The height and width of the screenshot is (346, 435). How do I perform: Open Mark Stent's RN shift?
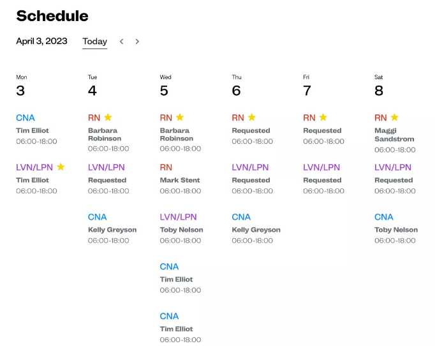click(x=180, y=180)
